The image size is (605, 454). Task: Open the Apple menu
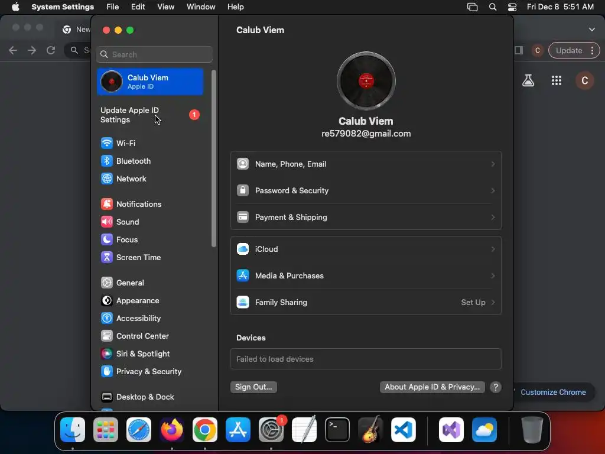[15, 7]
